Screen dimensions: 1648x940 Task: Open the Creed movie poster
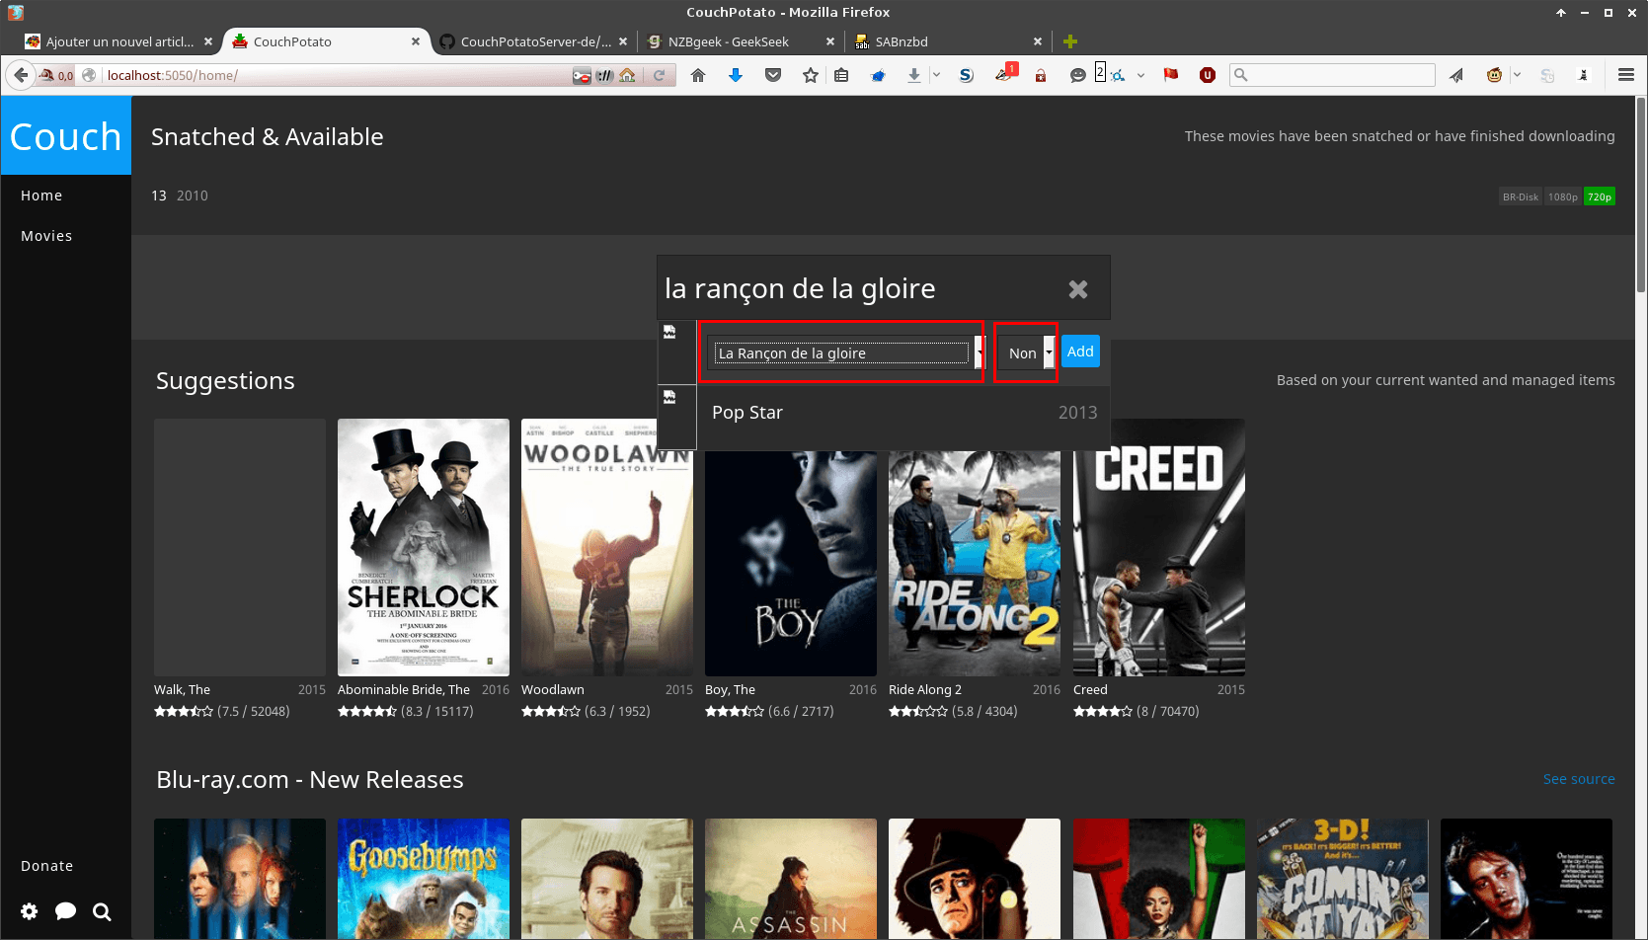(x=1159, y=547)
